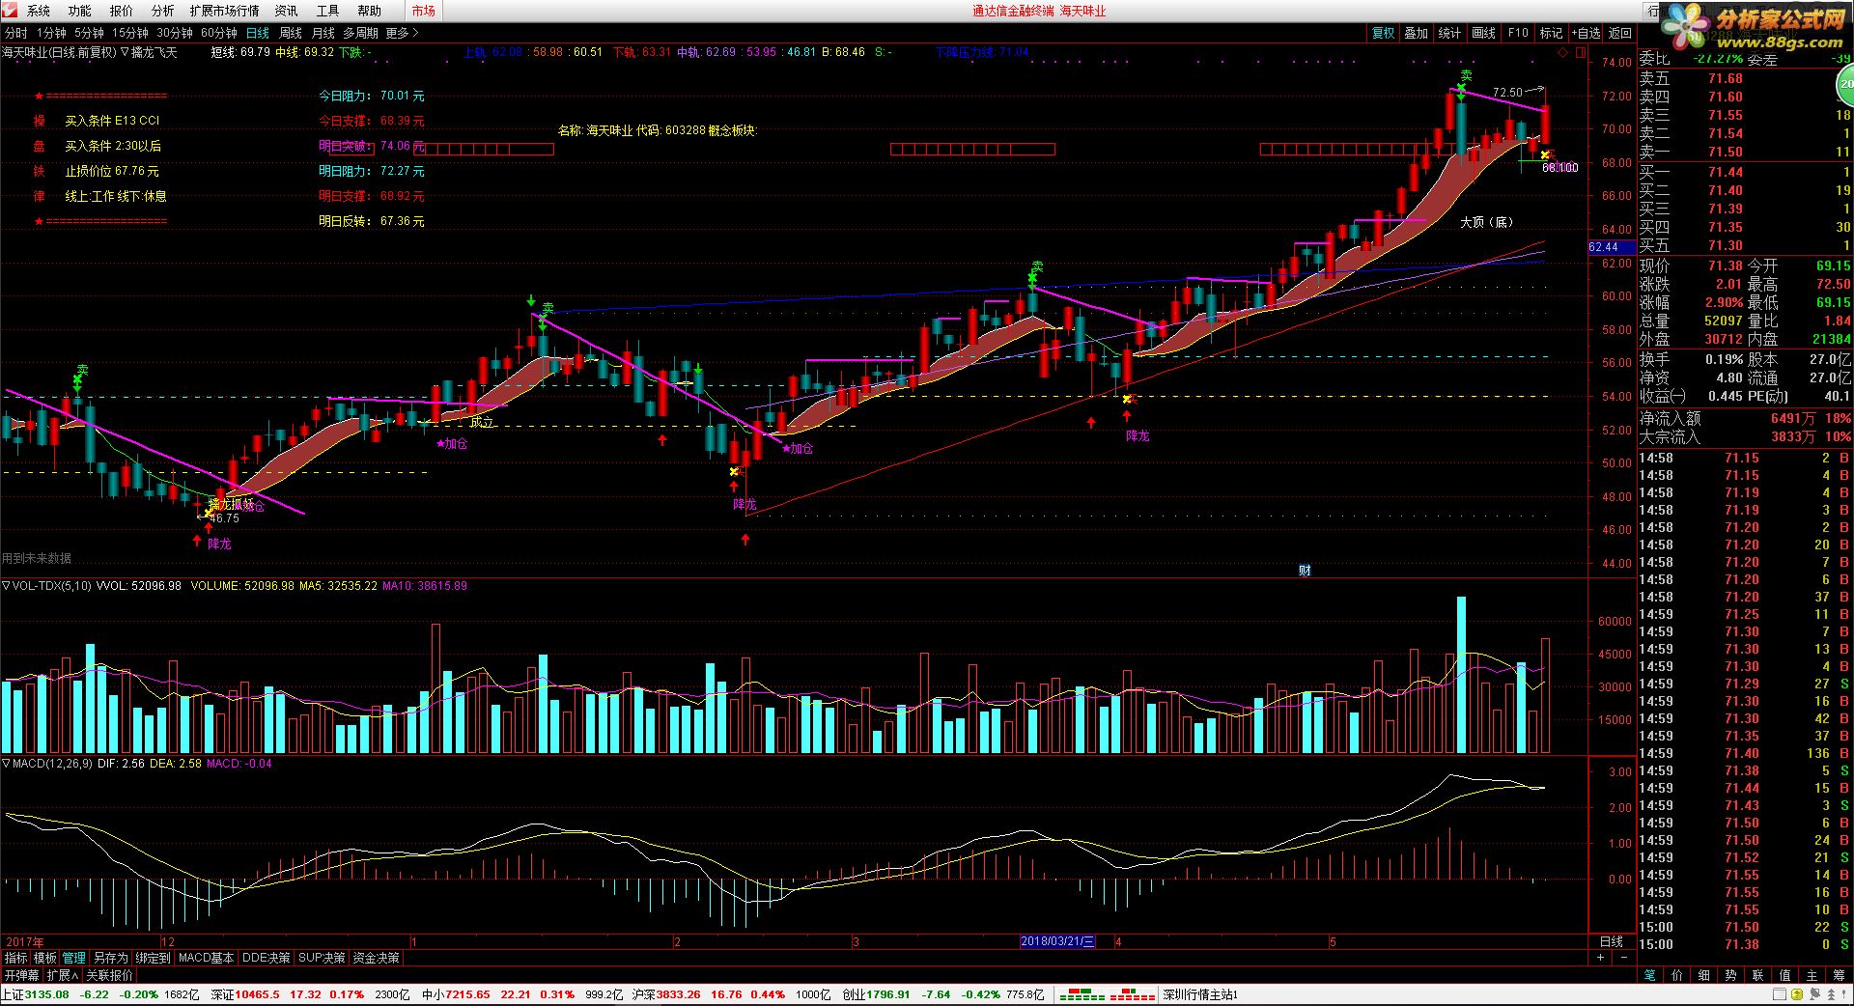Open the 资讯 menu
The height and width of the screenshot is (1006, 1854).
[286, 11]
